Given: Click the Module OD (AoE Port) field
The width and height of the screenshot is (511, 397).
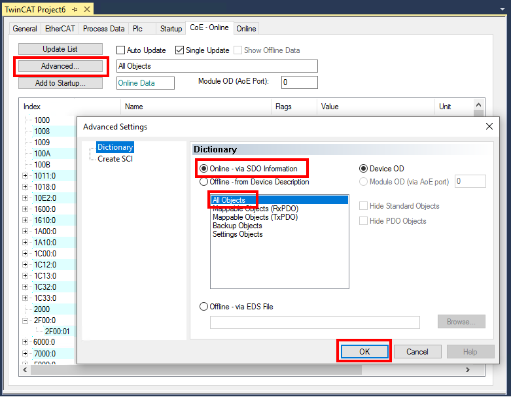Looking at the screenshot, I should (x=300, y=82).
